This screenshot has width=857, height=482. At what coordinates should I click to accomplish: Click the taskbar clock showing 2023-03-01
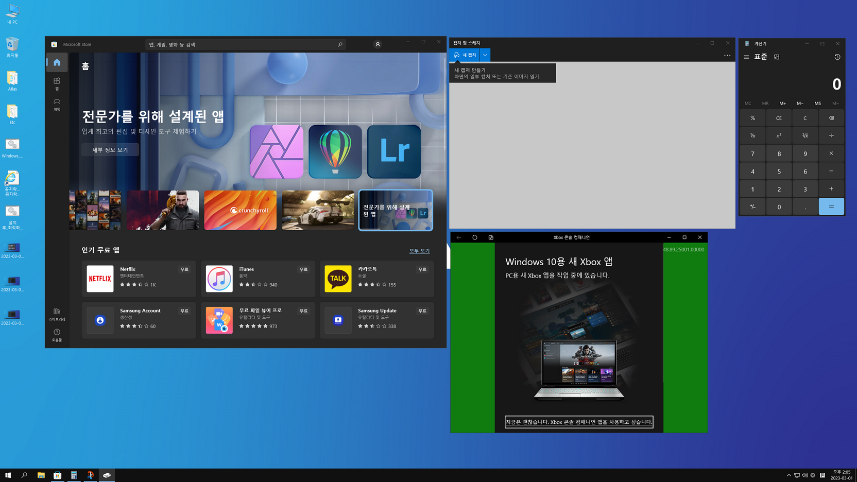[x=842, y=475]
